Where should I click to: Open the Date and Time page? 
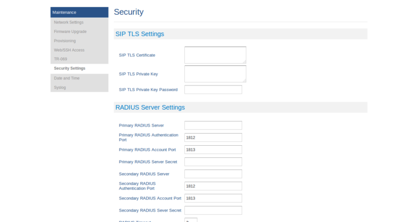pos(66,78)
